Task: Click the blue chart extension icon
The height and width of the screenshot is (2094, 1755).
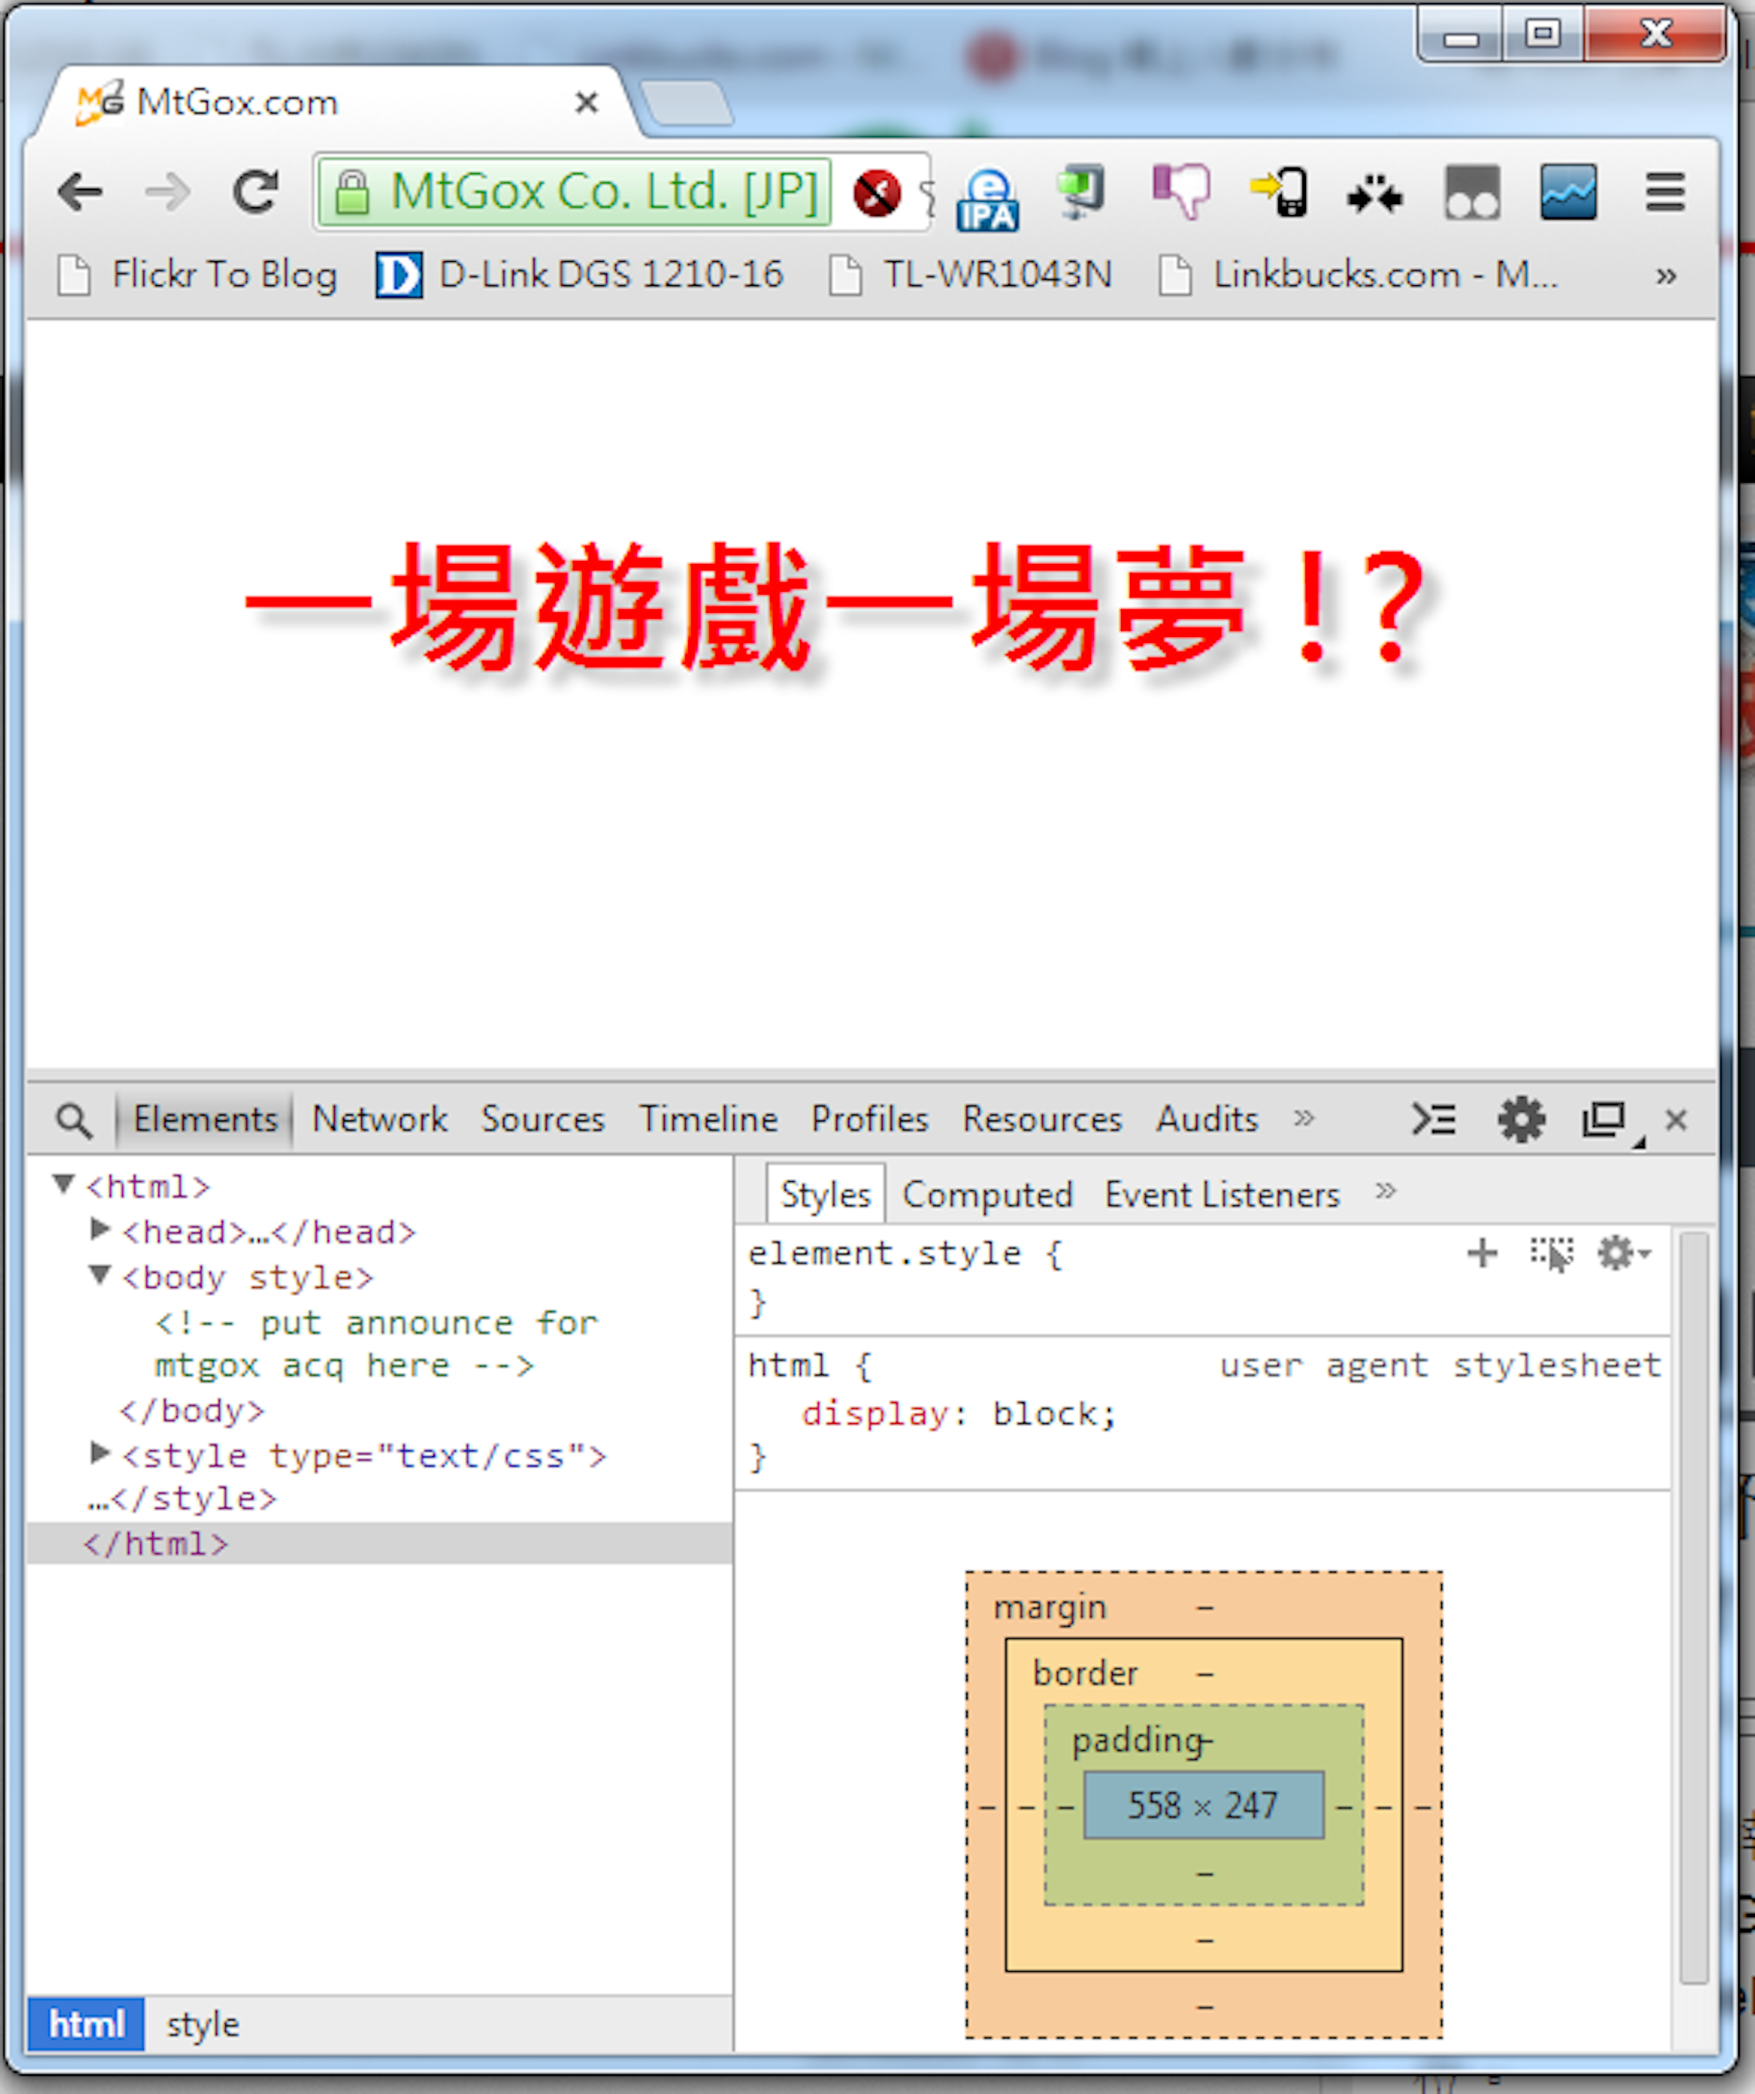Action: click(x=1569, y=192)
